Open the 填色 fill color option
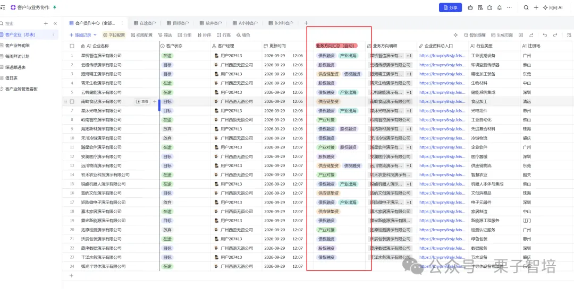The width and height of the screenshot is (574, 289). point(243,35)
